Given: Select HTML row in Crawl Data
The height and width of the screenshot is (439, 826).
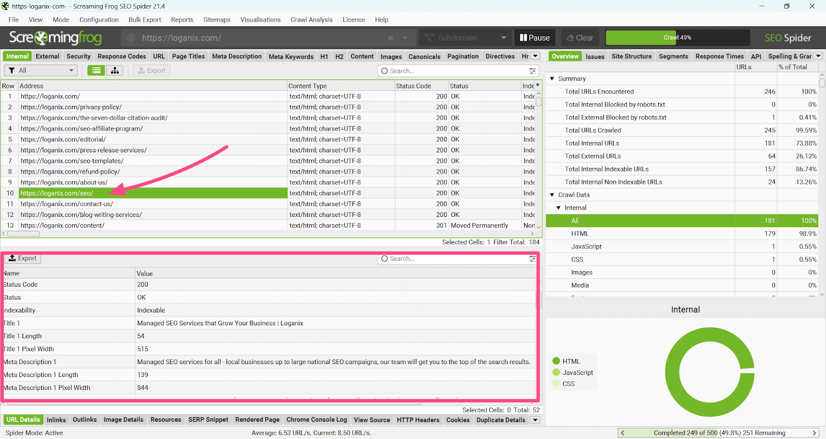Looking at the screenshot, I should (x=681, y=233).
